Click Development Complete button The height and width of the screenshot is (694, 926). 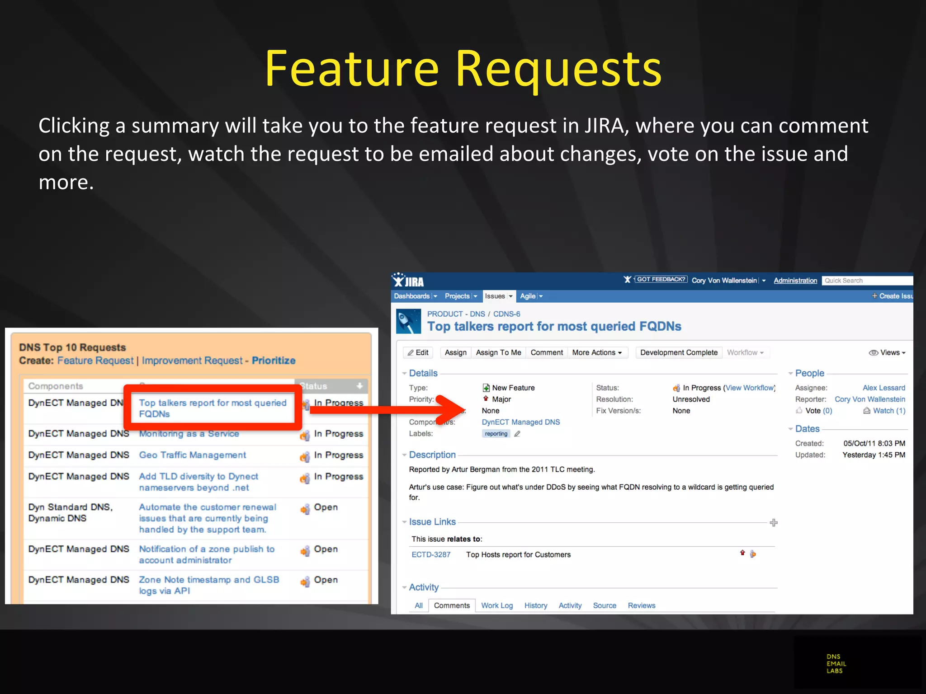679,352
